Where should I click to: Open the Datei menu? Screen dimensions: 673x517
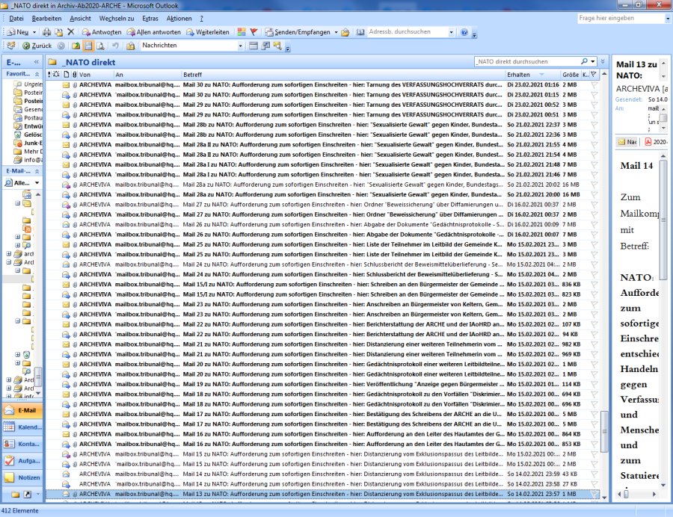[x=16, y=19]
